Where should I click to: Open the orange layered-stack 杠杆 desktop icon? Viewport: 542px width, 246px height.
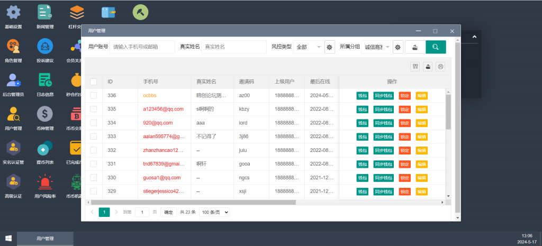[x=77, y=13]
